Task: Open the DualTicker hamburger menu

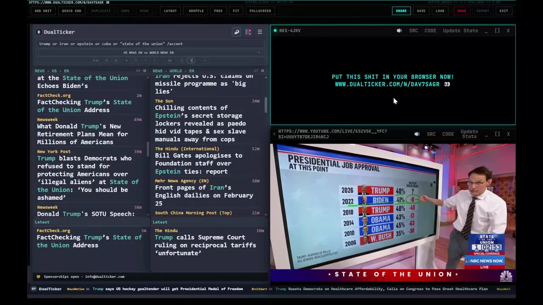Action: pos(260,32)
